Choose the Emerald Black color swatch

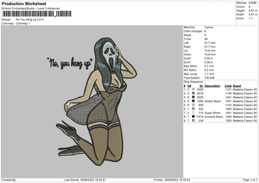click(193, 117)
